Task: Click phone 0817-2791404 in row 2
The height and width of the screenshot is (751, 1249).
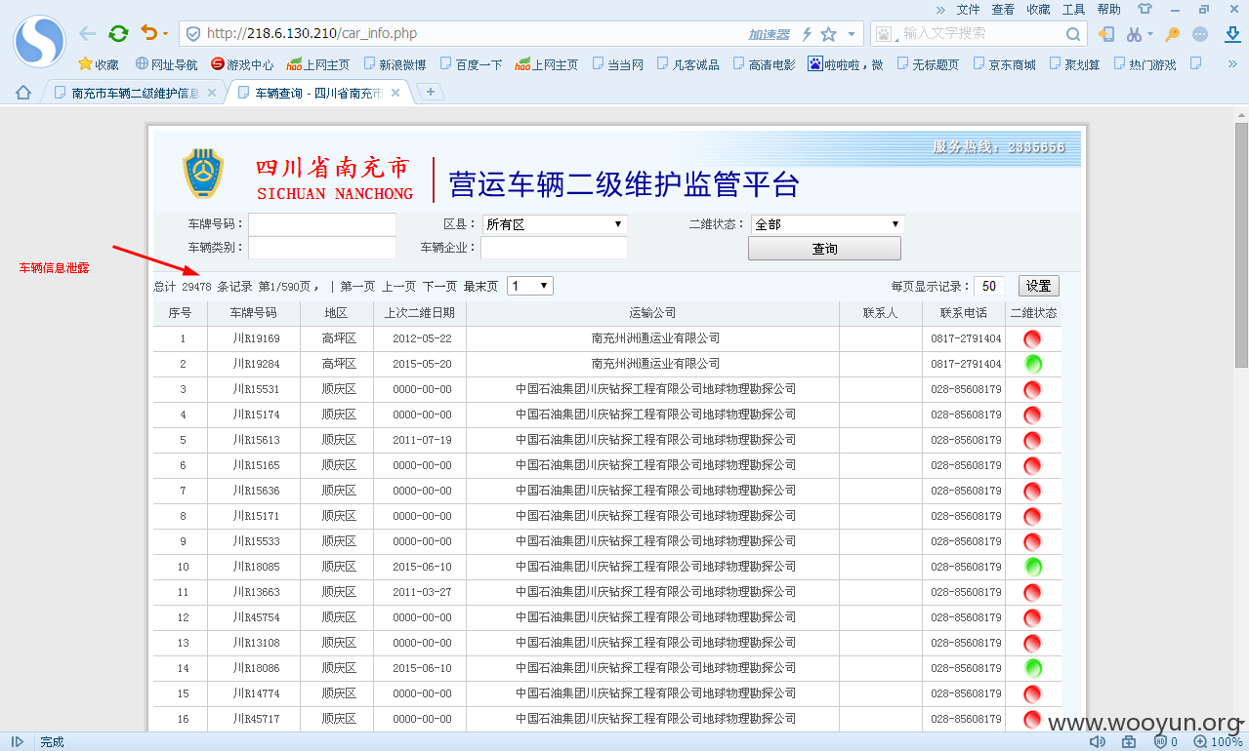Action: pyautogui.click(x=966, y=364)
